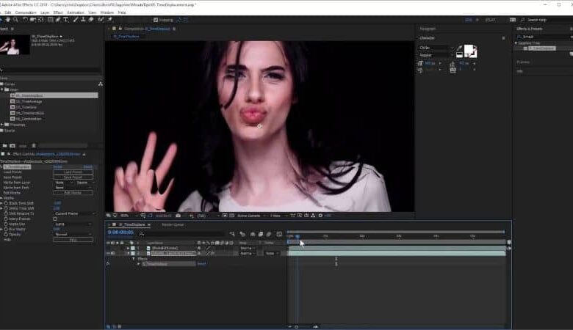Click the Character fill color swatch
The height and width of the screenshot is (330, 573).
click(469, 50)
